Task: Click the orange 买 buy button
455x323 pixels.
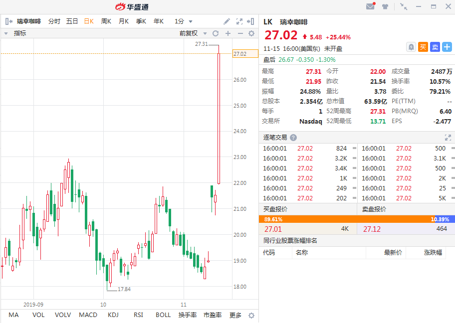Action: coord(423,47)
